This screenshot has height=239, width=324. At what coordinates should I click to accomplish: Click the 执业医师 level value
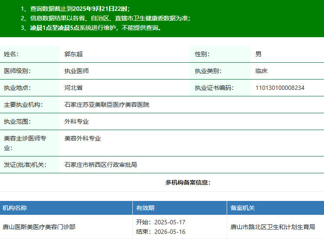click(77, 71)
